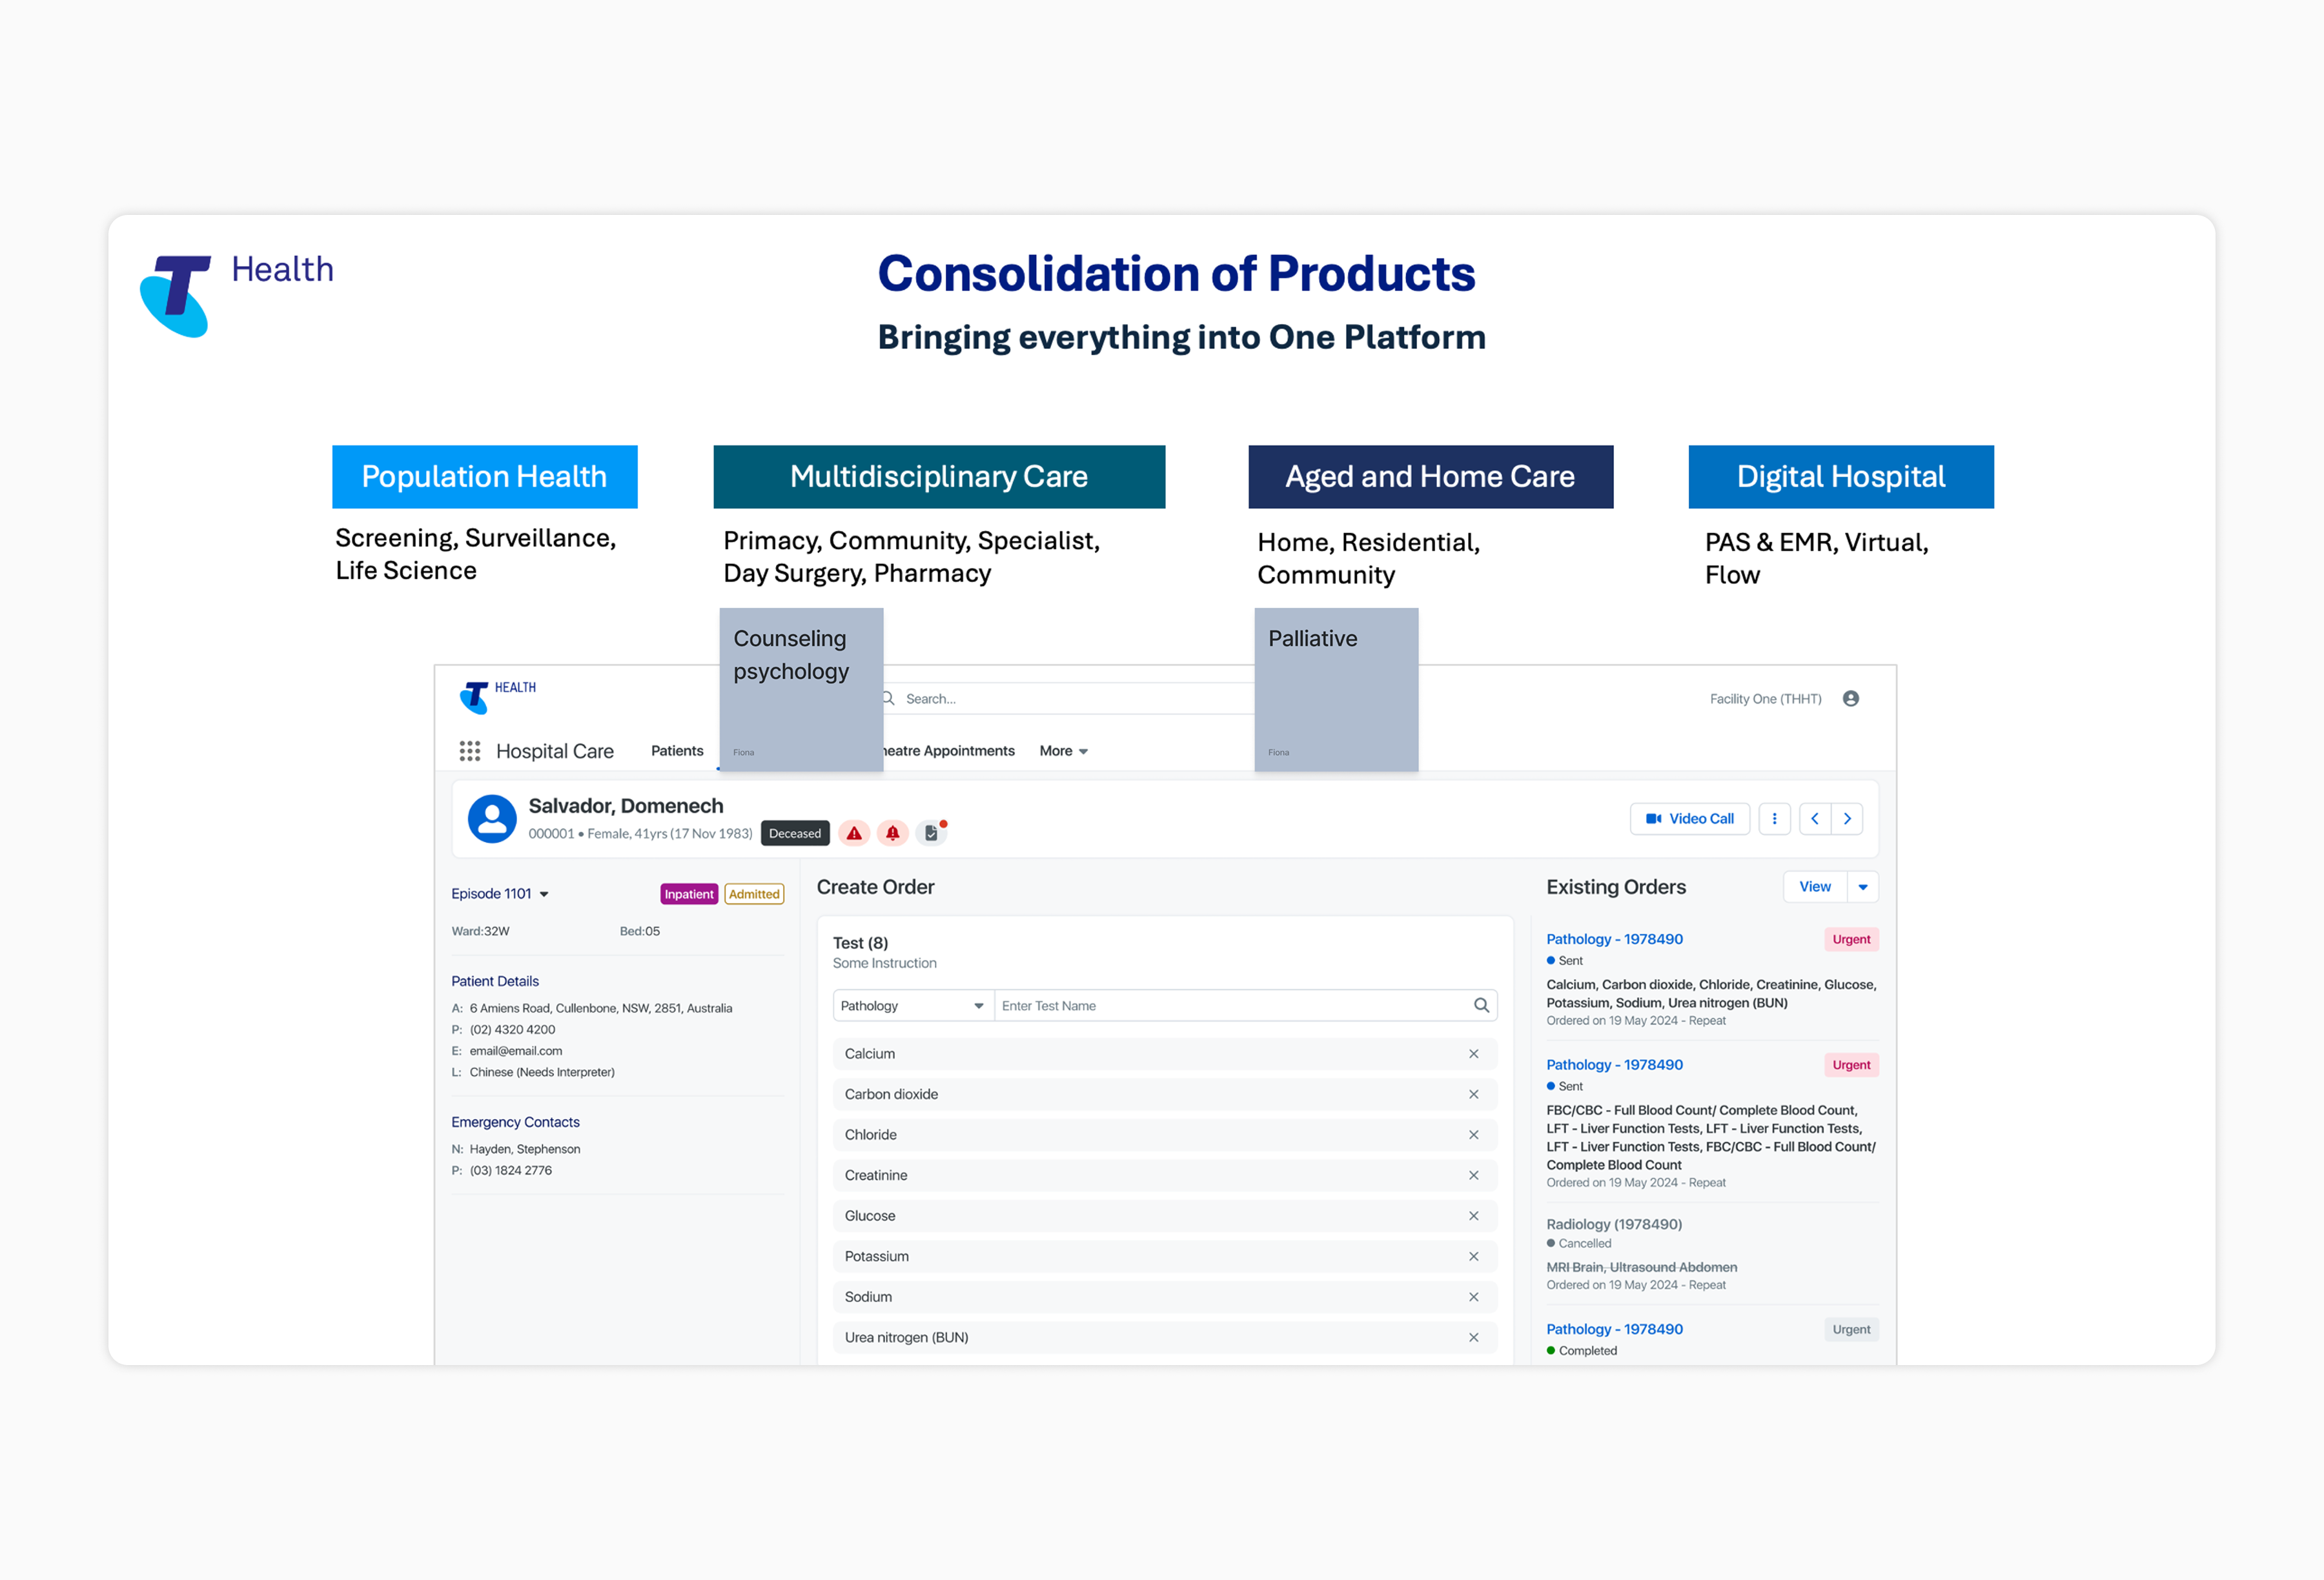Click the Counseling psychology sticky note
2324x1580 pixels.
(x=801, y=690)
